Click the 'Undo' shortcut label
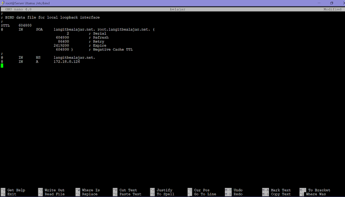Image resolution: width=345 pixels, height=197 pixels. point(238,190)
